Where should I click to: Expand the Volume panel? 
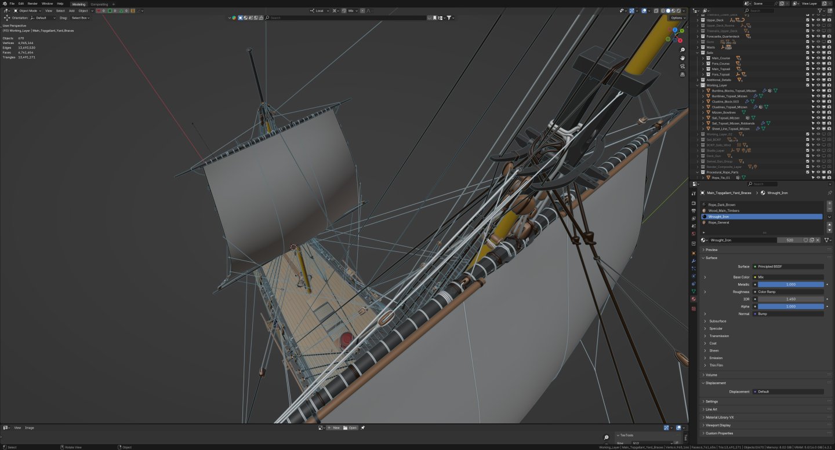pos(711,375)
